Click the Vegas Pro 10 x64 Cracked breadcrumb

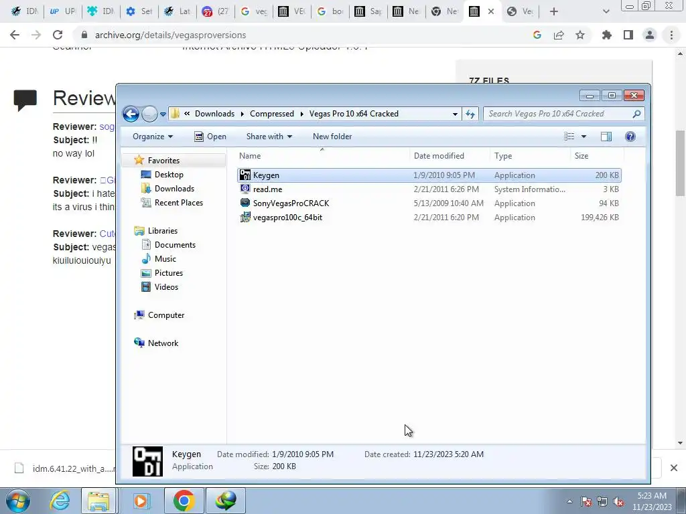(x=354, y=114)
